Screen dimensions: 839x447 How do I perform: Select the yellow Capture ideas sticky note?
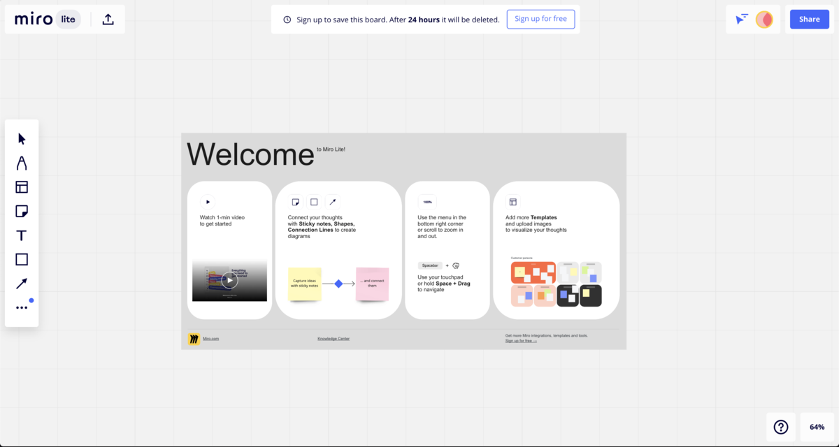point(305,284)
